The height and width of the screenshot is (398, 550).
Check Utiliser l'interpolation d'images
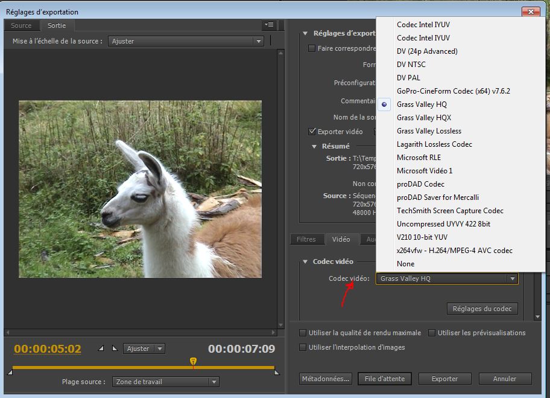(x=303, y=347)
